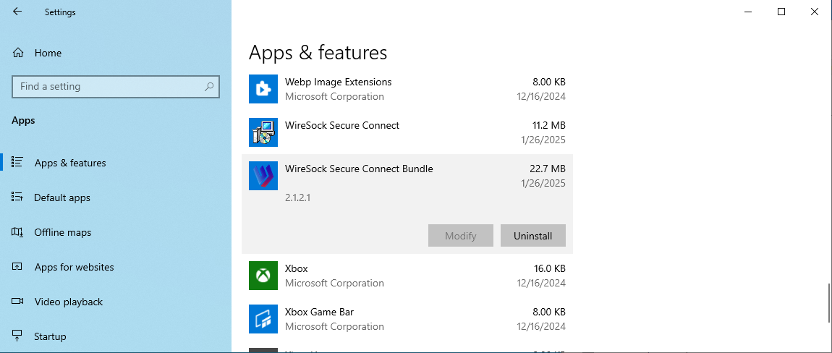The width and height of the screenshot is (832, 353).
Task: Click the Startup sidebar icon
Action: tap(17, 336)
